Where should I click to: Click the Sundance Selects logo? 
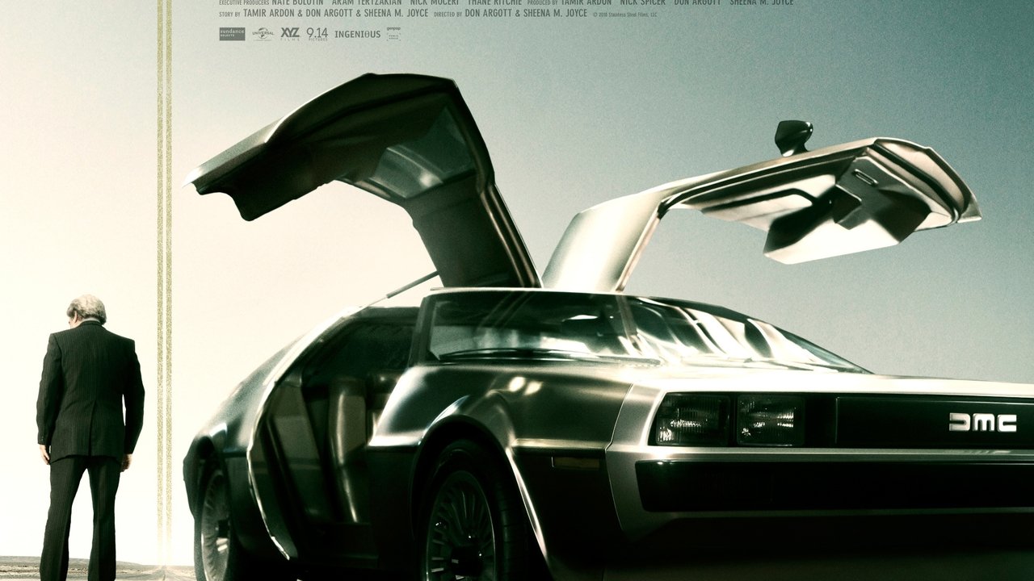232,34
